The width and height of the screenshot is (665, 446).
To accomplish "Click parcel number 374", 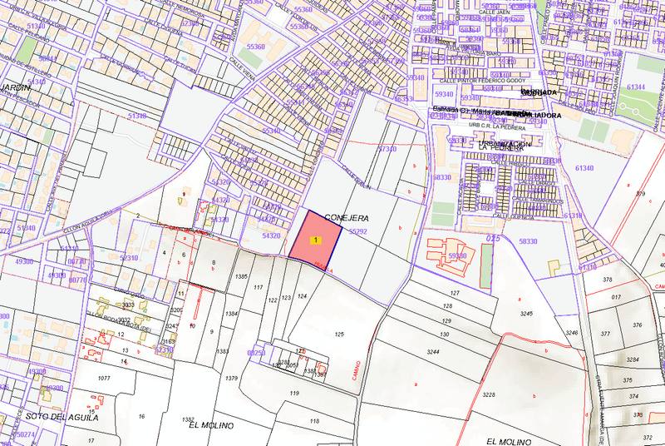I will (x=634, y=396).
